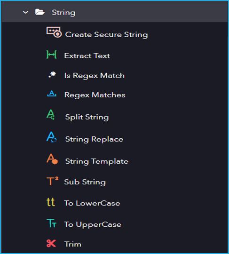Select the String category label
The width and height of the screenshot is (229, 254).
point(63,13)
